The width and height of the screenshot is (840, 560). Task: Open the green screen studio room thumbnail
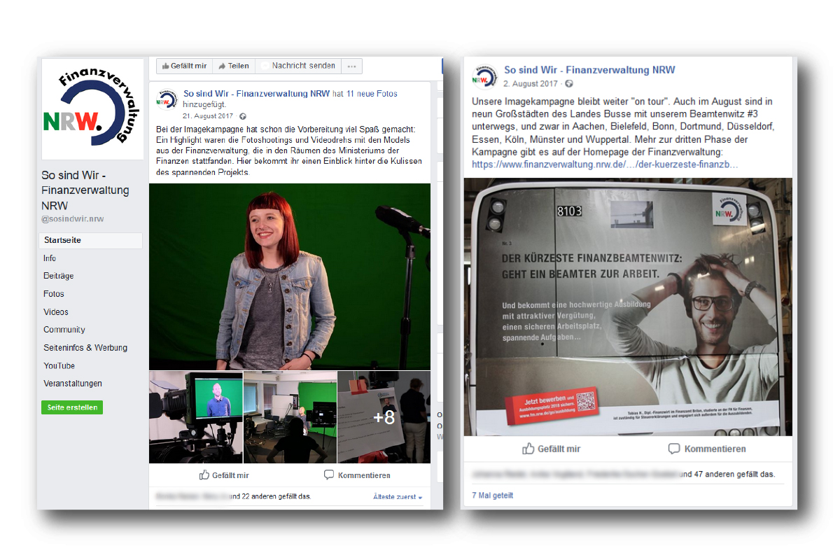(290, 417)
